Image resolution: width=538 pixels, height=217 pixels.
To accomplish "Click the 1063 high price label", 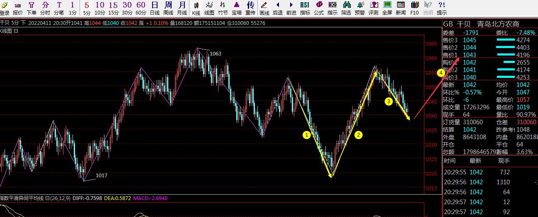I will 215,54.
